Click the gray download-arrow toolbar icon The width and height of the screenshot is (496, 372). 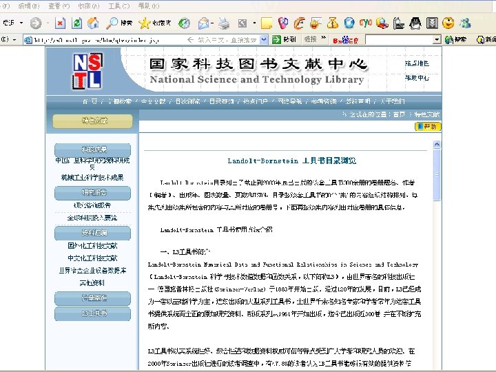coord(432,23)
